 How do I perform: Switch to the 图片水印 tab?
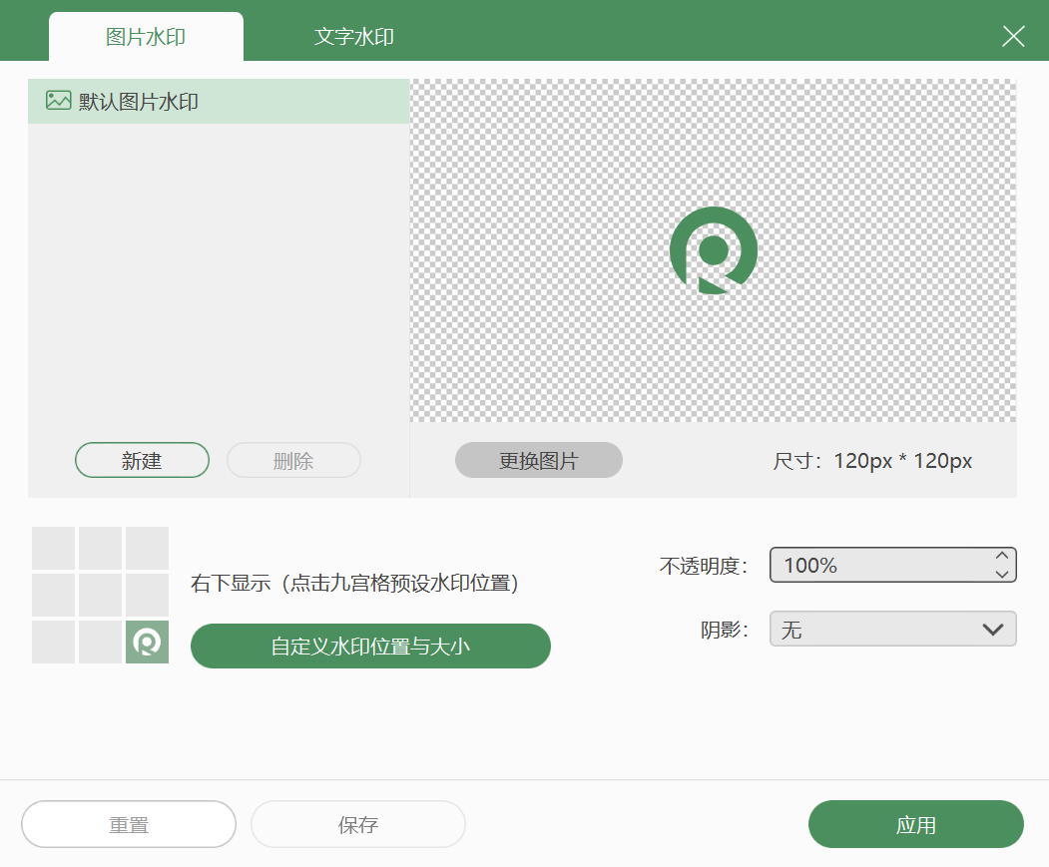146,37
